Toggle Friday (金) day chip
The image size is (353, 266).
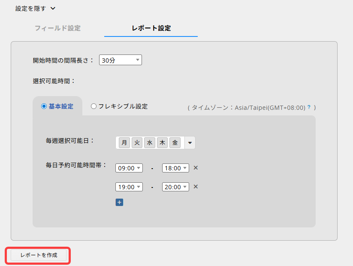pyautogui.click(x=175, y=143)
